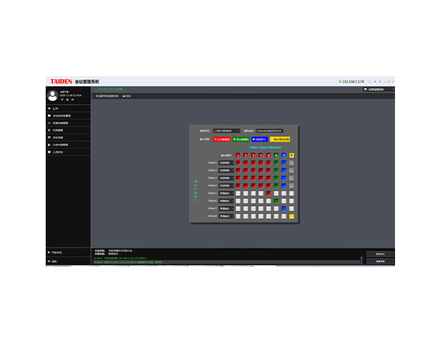Click the second sidebar menu item icon

click(x=49, y=115)
